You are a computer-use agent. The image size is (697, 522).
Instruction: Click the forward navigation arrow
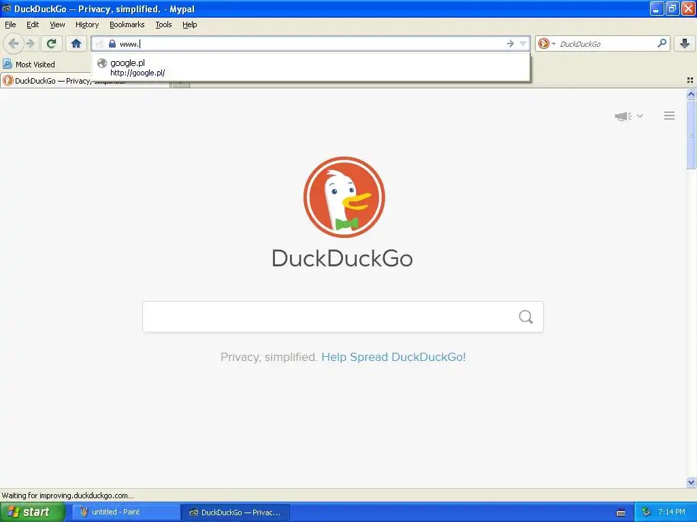[31, 43]
